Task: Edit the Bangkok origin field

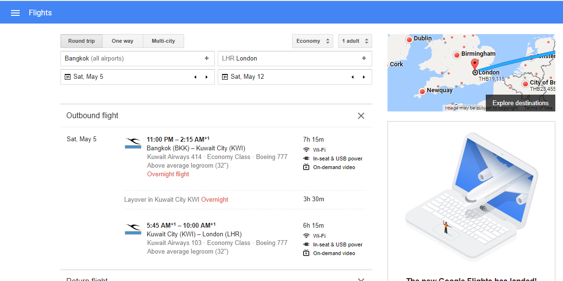Action: (x=138, y=58)
